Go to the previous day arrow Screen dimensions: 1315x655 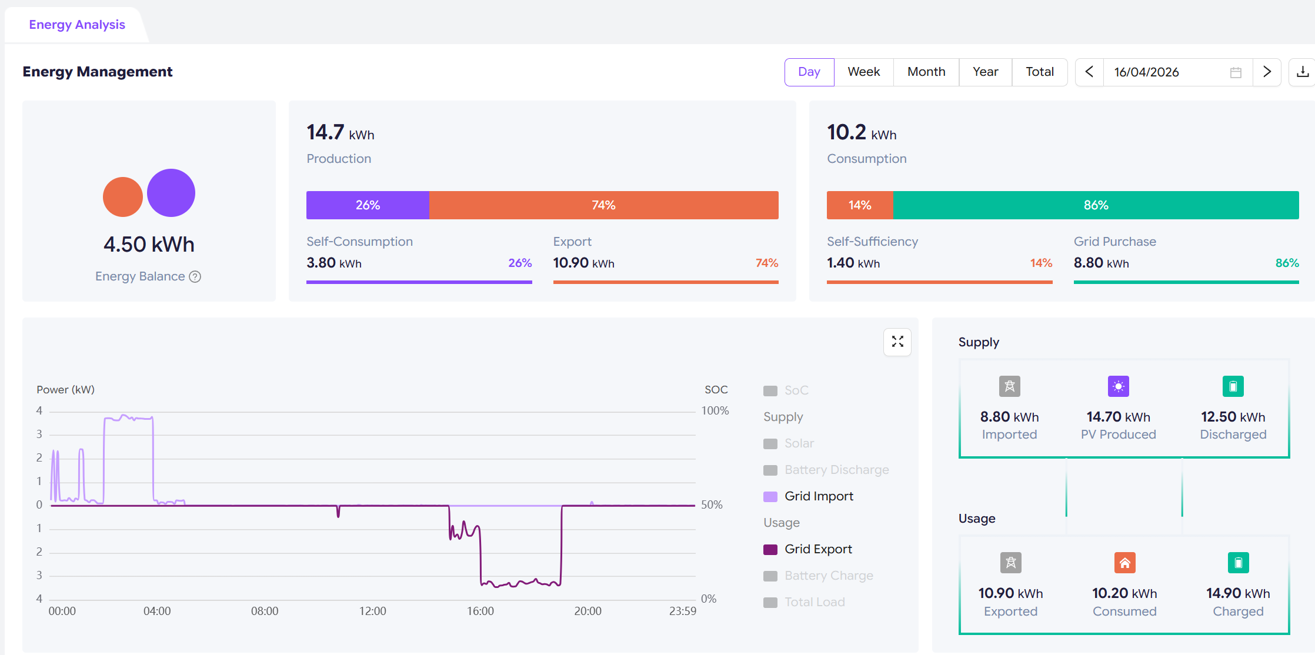pyautogui.click(x=1090, y=72)
